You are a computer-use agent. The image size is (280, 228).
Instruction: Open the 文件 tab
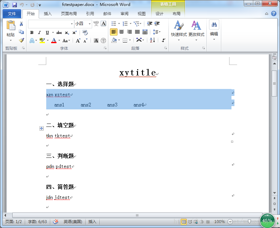[12, 14]
